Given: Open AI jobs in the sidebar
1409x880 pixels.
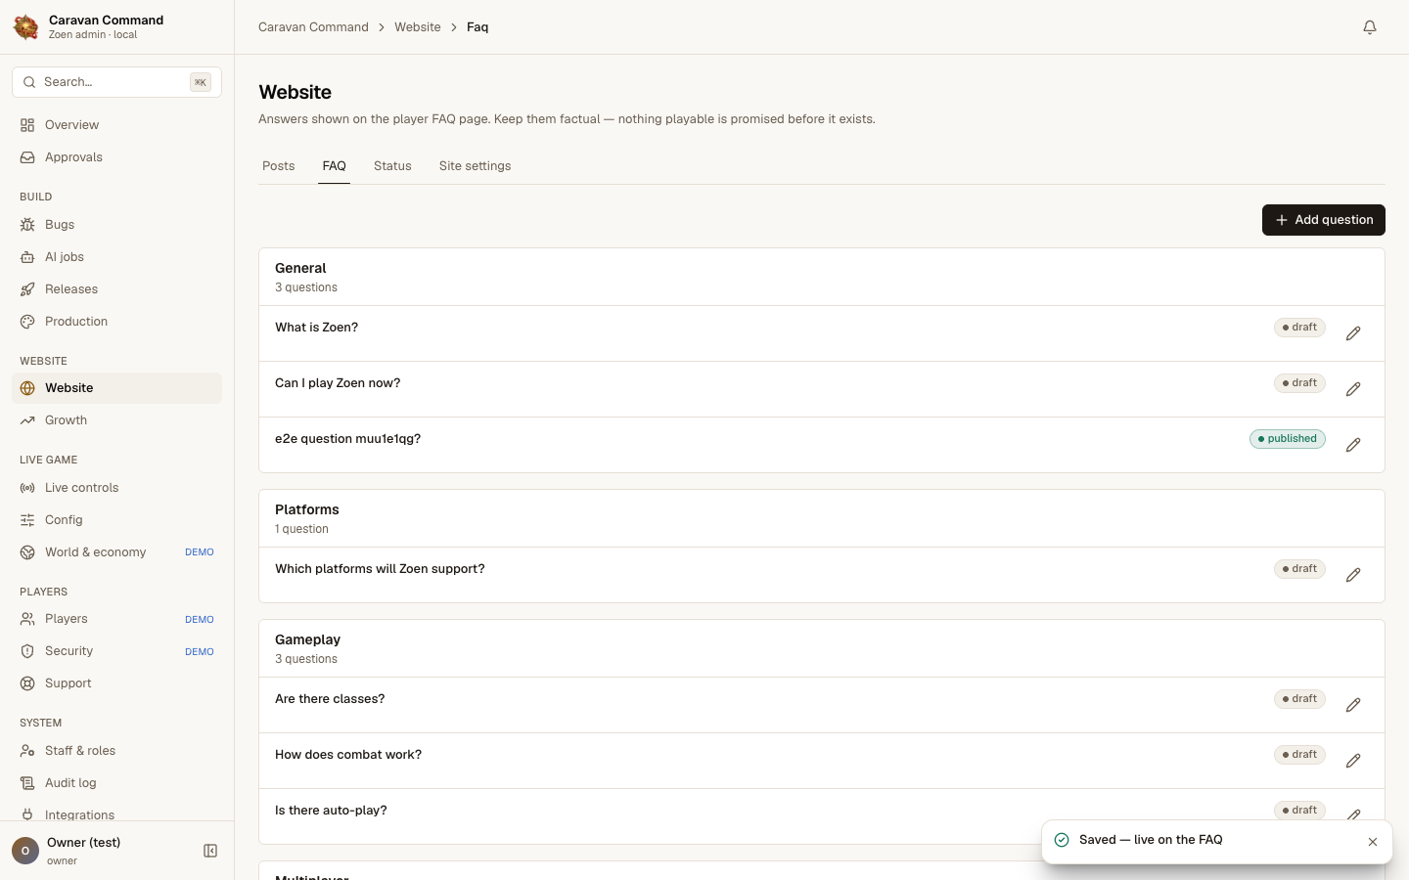Looking at the screenshot, I should [x=116, y=257].
